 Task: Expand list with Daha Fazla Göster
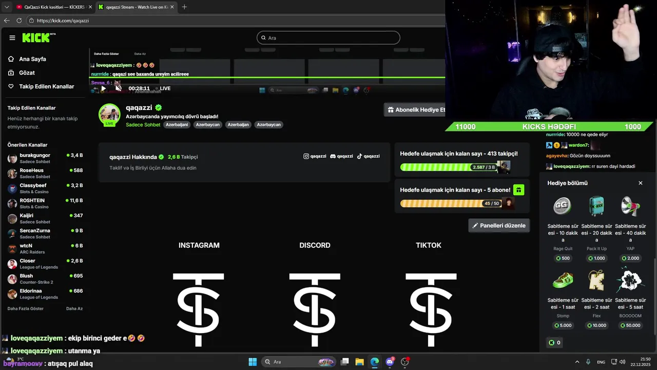(25, 309)
